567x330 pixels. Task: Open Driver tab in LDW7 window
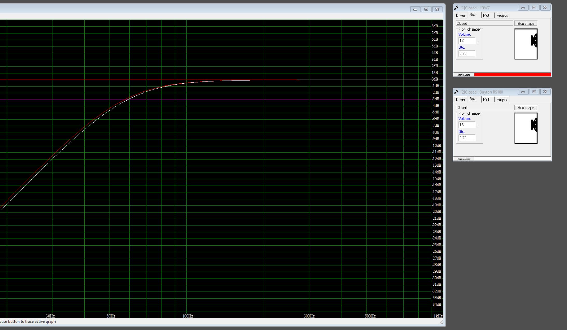pos(460,15)
